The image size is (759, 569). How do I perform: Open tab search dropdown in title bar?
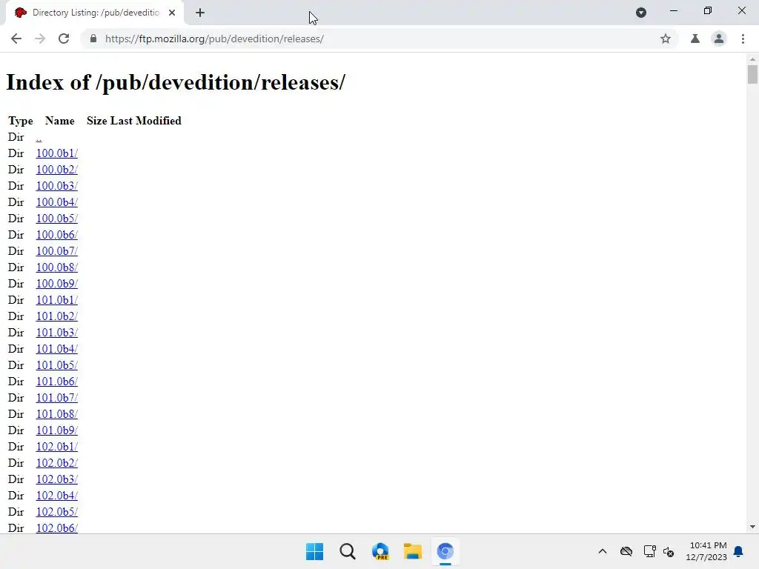[x=641, y=13]
